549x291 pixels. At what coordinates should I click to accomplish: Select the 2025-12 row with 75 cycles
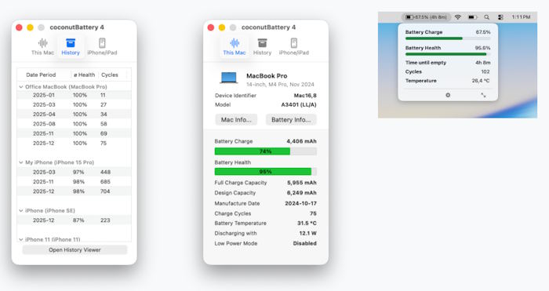(75, 144)
